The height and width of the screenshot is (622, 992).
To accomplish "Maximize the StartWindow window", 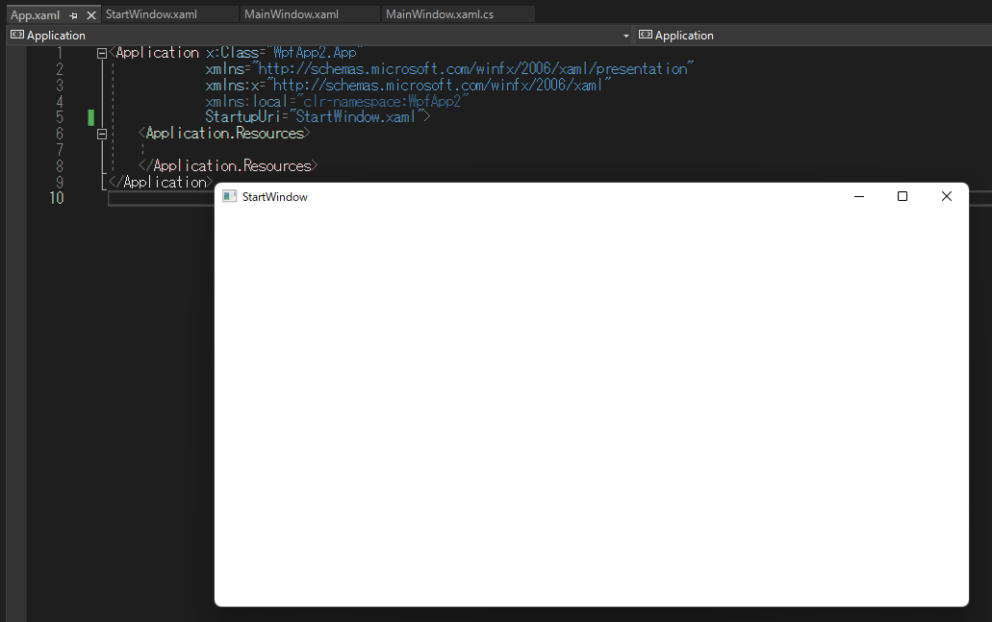I will (x=903, y=196).
